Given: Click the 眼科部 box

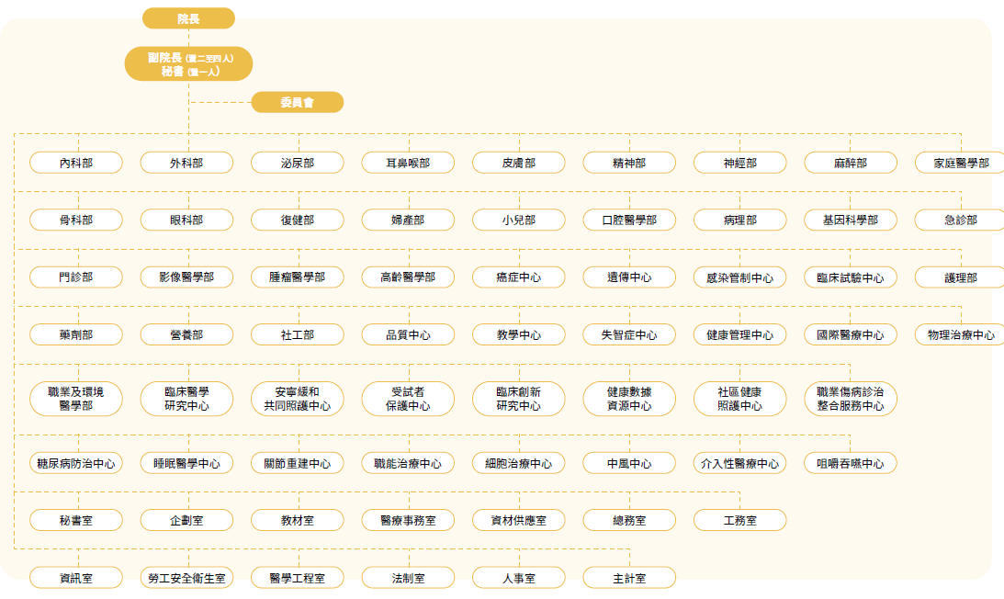Looking at the screenshot, I should tap(187, 220).
